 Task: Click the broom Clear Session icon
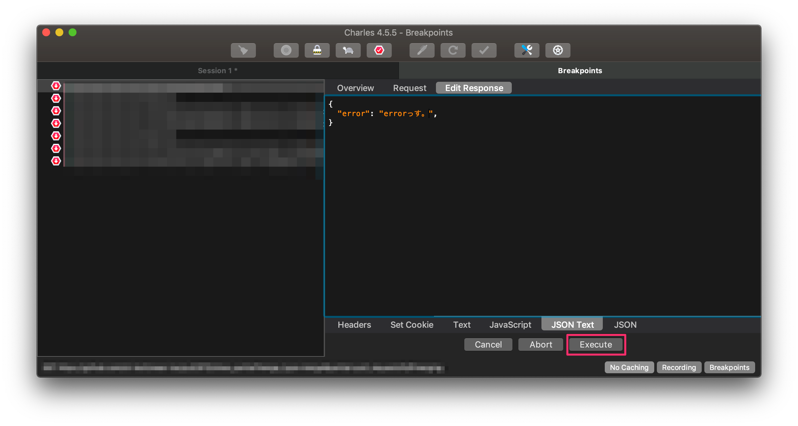(243, 50)
